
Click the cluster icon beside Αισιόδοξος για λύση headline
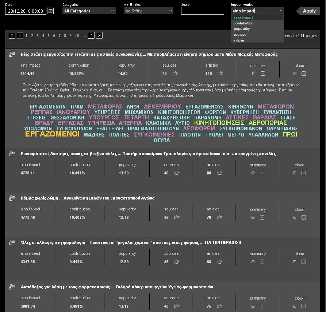[12, 287]
